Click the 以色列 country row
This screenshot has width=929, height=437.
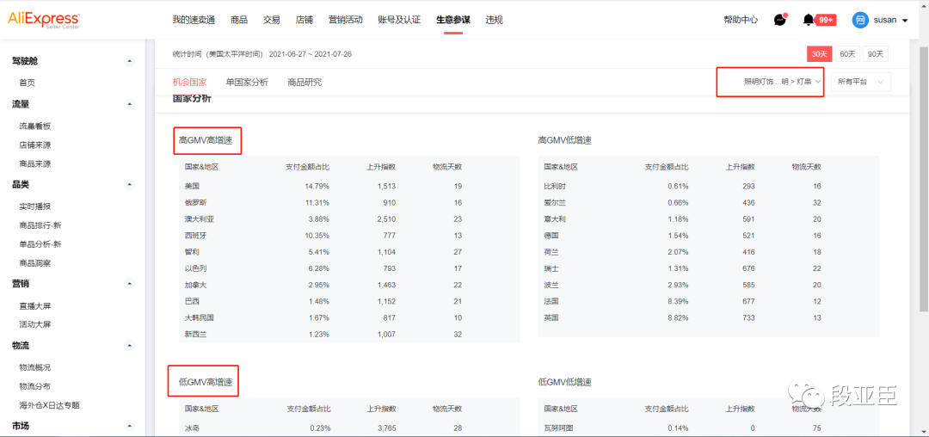pyautogui.click(x=349, y=268)
